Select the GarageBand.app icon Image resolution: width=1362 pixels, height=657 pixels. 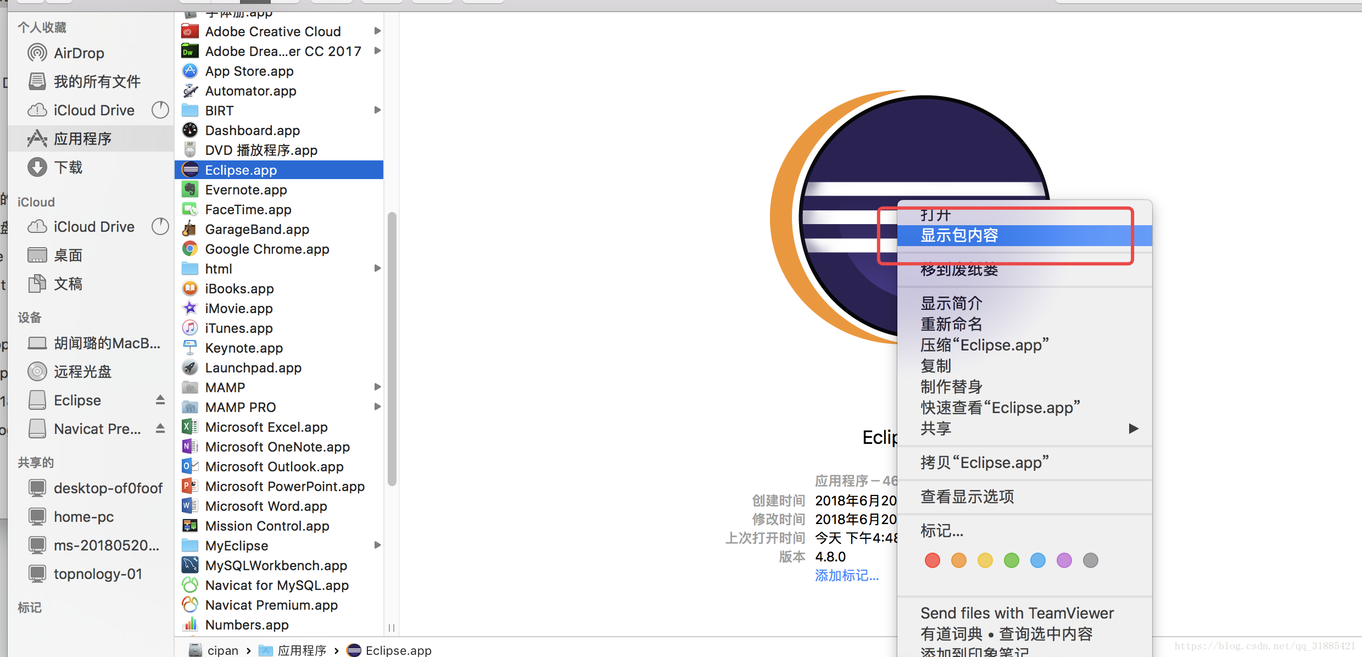[x=189, y=229]
